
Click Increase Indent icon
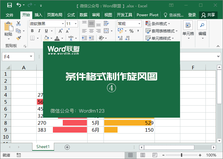[x=91, y=38]
